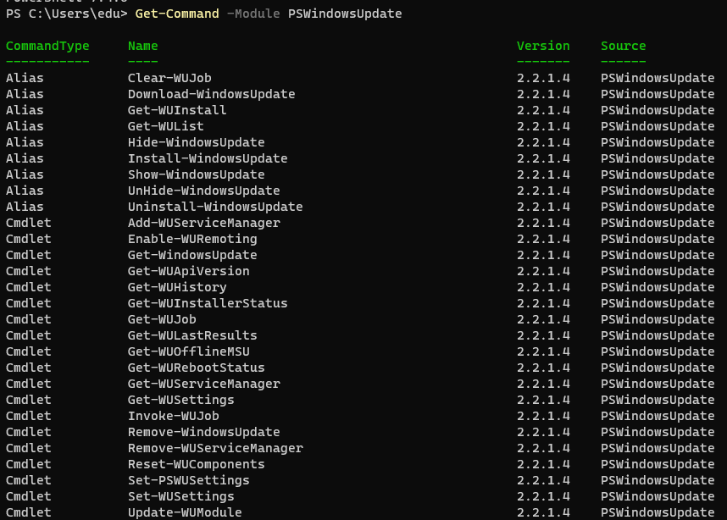Select Get-WUInstall alias name
The height and width of the screenshot is (520, 727).
tap(177, 110)
